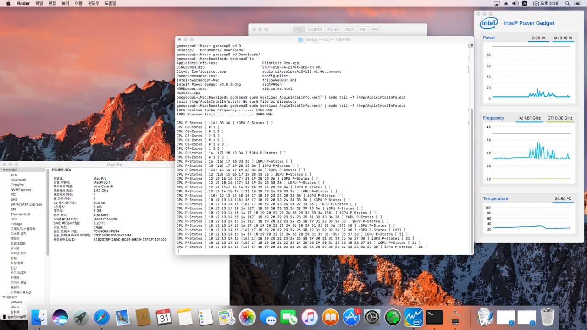Screen dimensions: 587x330
Task: Switch to 디스플레이 tab in About window
Action: [315, 29]
